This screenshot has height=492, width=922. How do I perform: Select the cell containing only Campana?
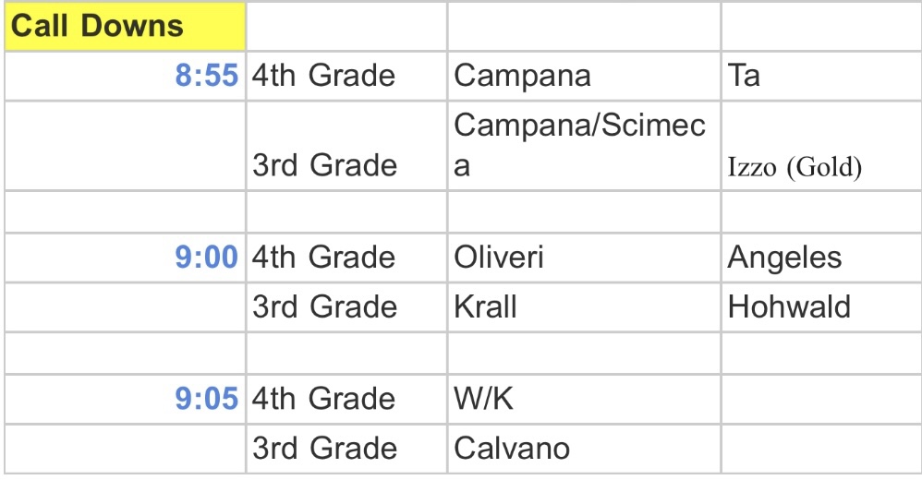tap(523, 75)
